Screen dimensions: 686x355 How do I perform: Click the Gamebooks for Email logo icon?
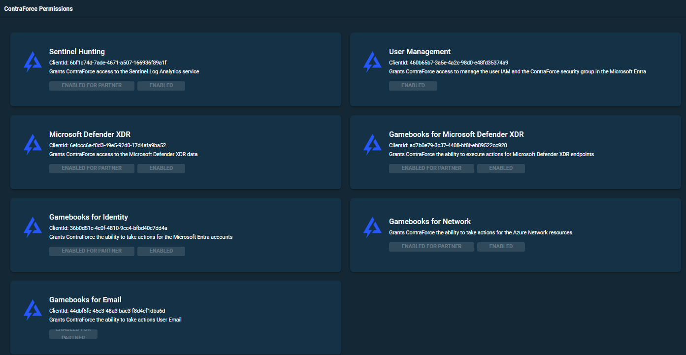point(33,310)
